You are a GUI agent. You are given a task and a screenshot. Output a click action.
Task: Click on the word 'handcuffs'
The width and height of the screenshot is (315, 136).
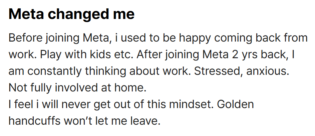click(x=35, y=121)
